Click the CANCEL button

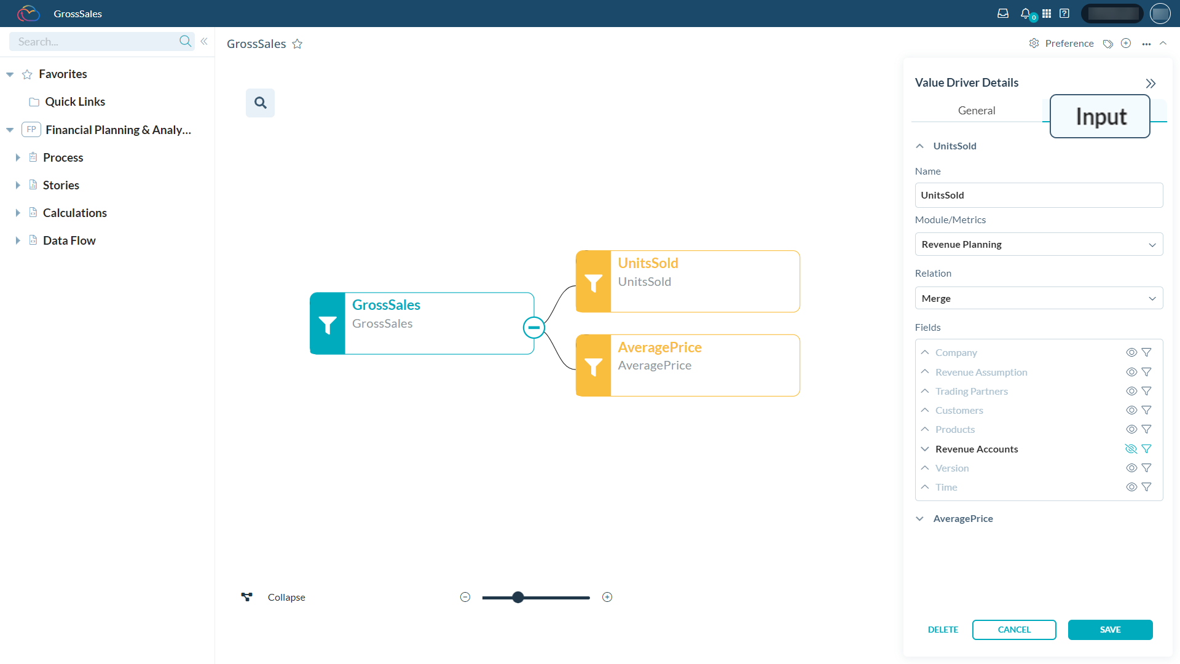tap(1014, 630)
